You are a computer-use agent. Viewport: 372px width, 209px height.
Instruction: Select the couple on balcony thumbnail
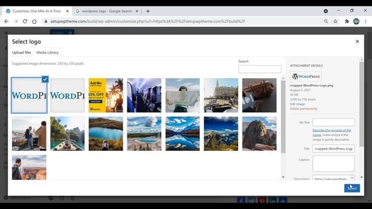[29, 134]
